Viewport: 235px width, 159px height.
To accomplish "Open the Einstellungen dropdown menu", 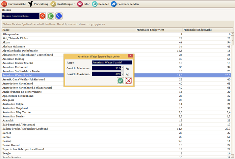I will (63, 4).
